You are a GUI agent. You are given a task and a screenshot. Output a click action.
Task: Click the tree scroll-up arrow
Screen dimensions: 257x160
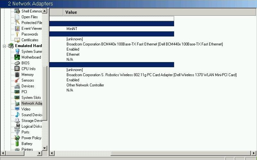click(45, 11)
